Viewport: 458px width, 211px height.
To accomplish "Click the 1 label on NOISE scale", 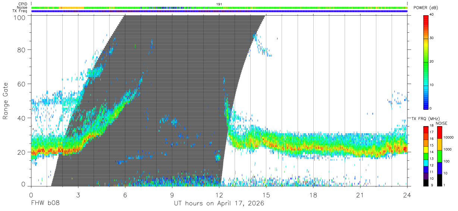I will point(444,185).
